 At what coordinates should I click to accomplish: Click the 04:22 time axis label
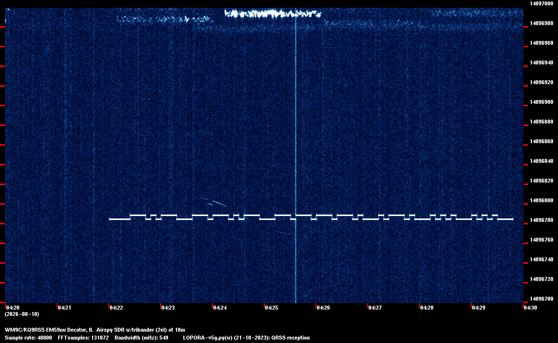tap(116, 308)
